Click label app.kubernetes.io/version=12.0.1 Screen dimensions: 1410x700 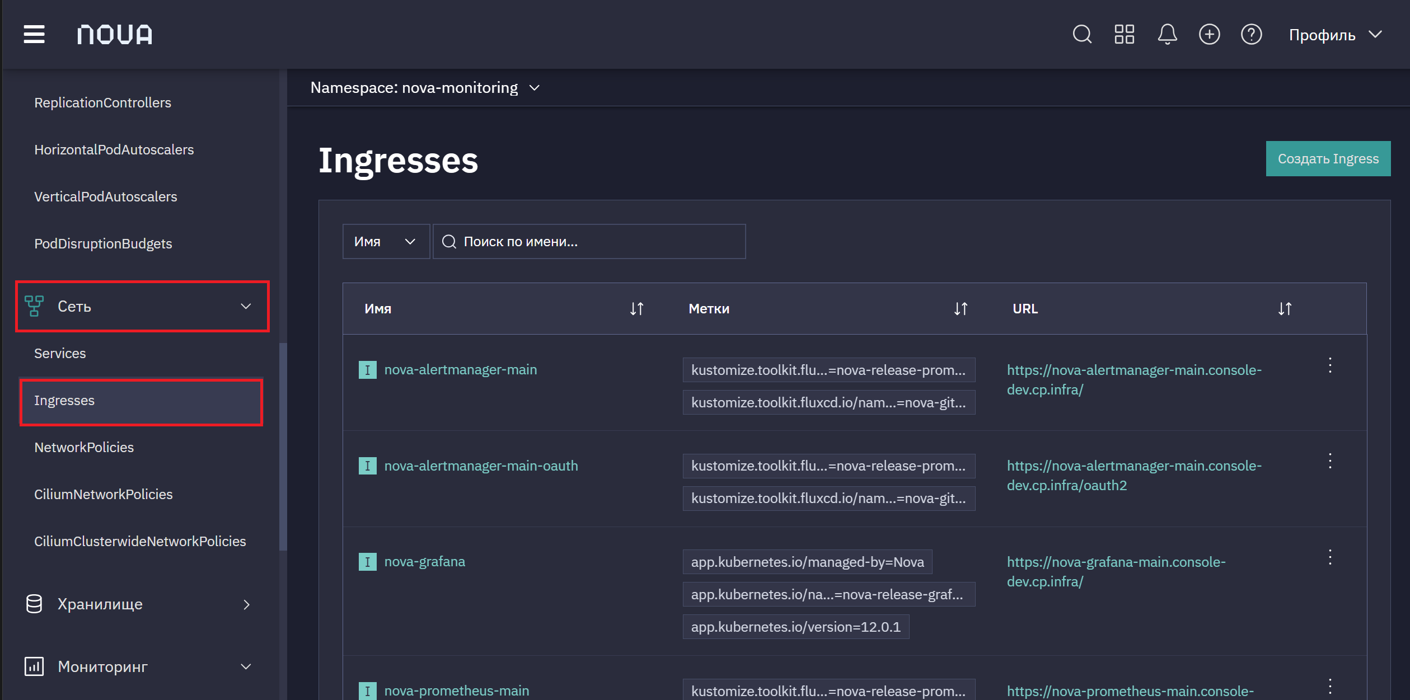[x=795, y=627]
